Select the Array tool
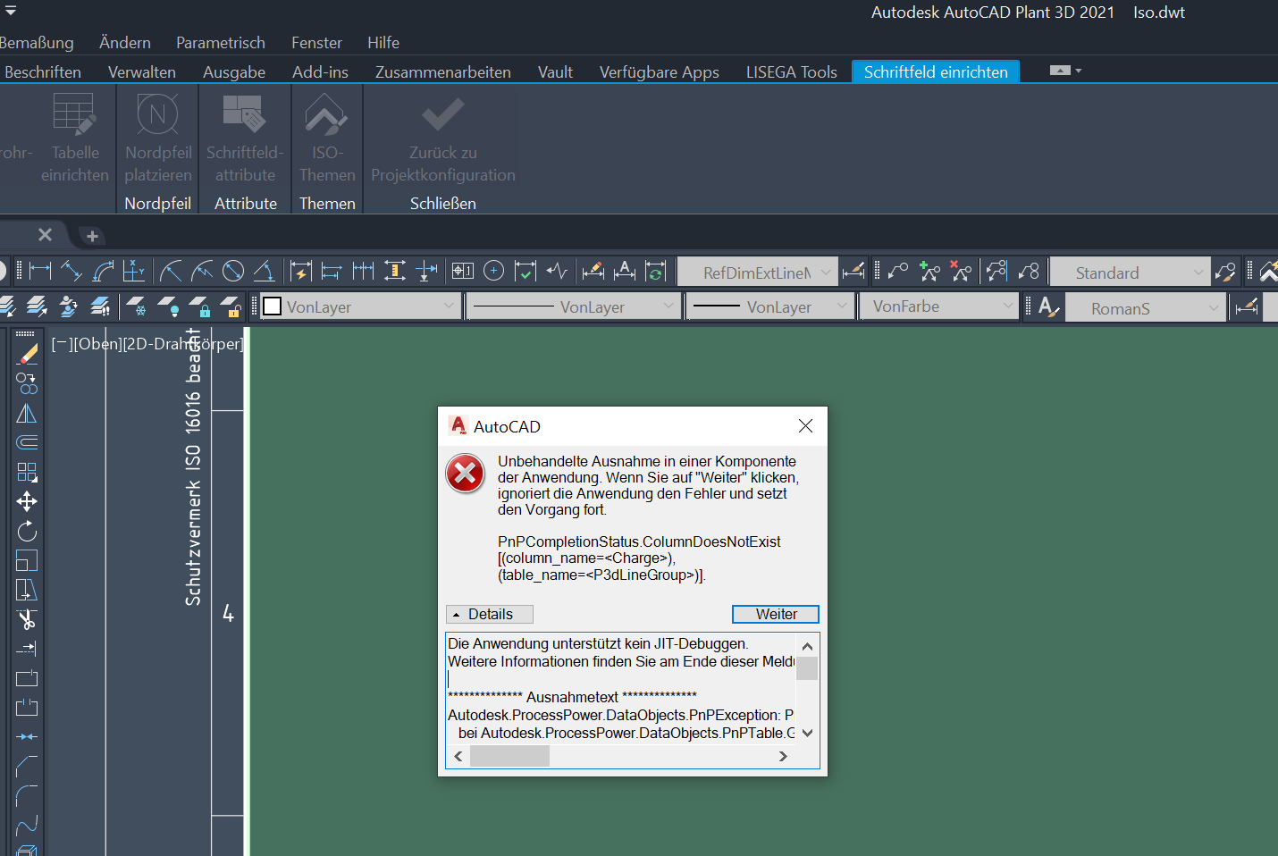1278x856 pixels. click(27, 472)
